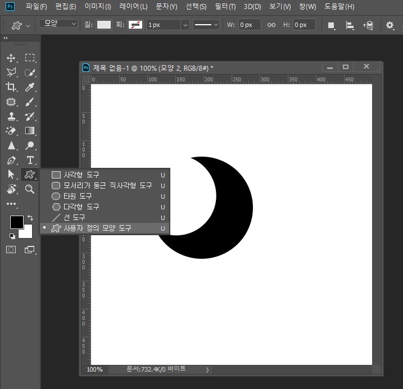Select the Dodge tool
The image size is (403, 389).
30,145
